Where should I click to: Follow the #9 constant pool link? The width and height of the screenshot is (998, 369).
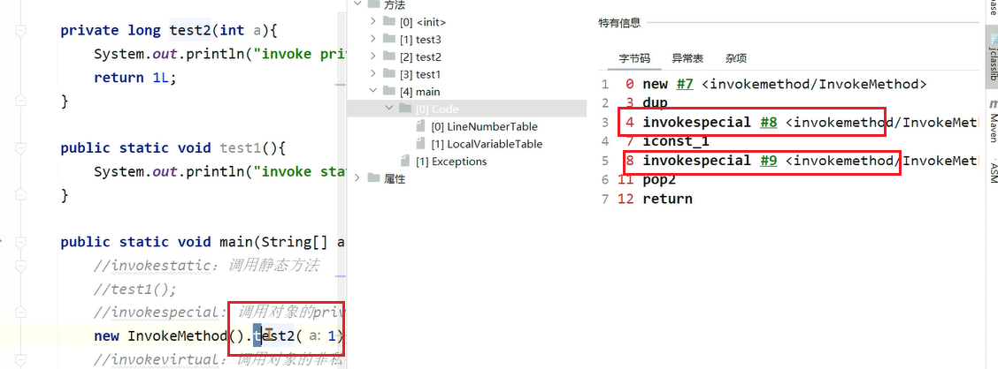coord(768,160)
